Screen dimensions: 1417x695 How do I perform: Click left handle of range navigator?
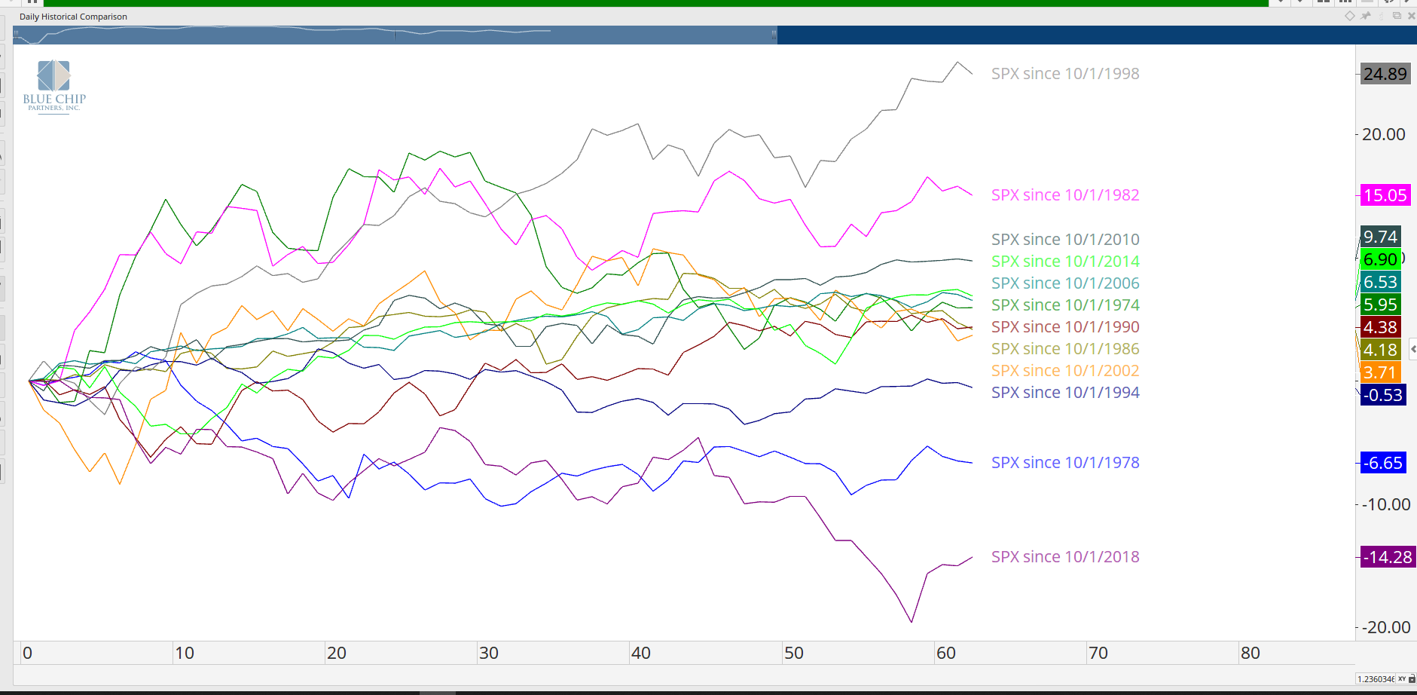point(16,34)
